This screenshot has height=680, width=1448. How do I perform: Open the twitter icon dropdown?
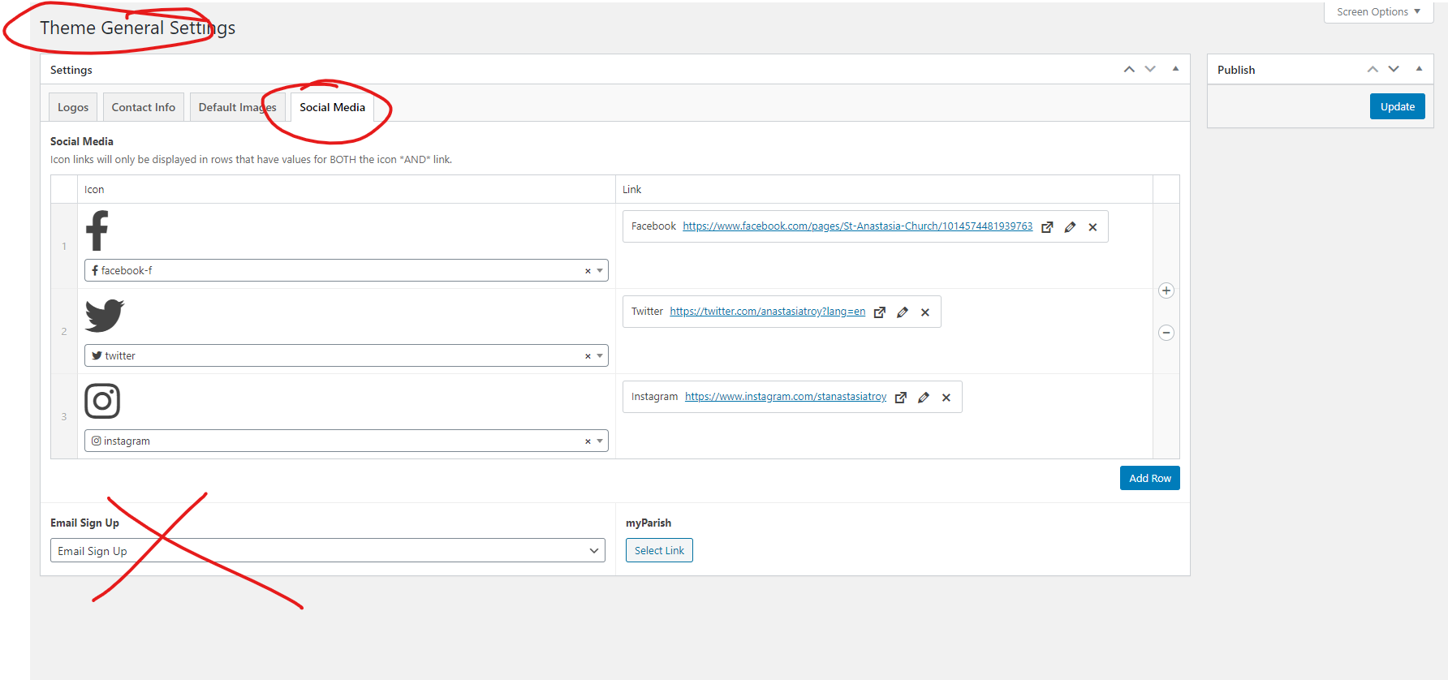pyautogui.click(x=600, y=355)
